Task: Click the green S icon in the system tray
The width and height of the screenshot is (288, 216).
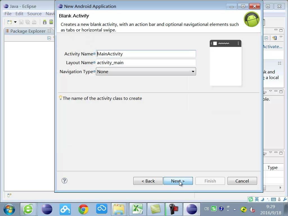Action: pos(214,209)
